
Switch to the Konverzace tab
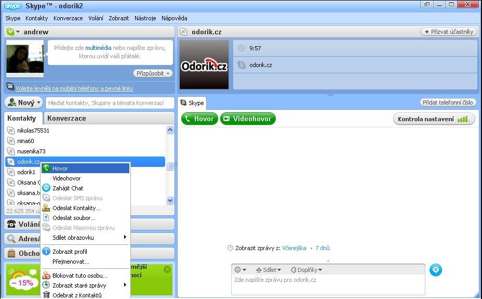pyautogui.click(x=66, y=118)
